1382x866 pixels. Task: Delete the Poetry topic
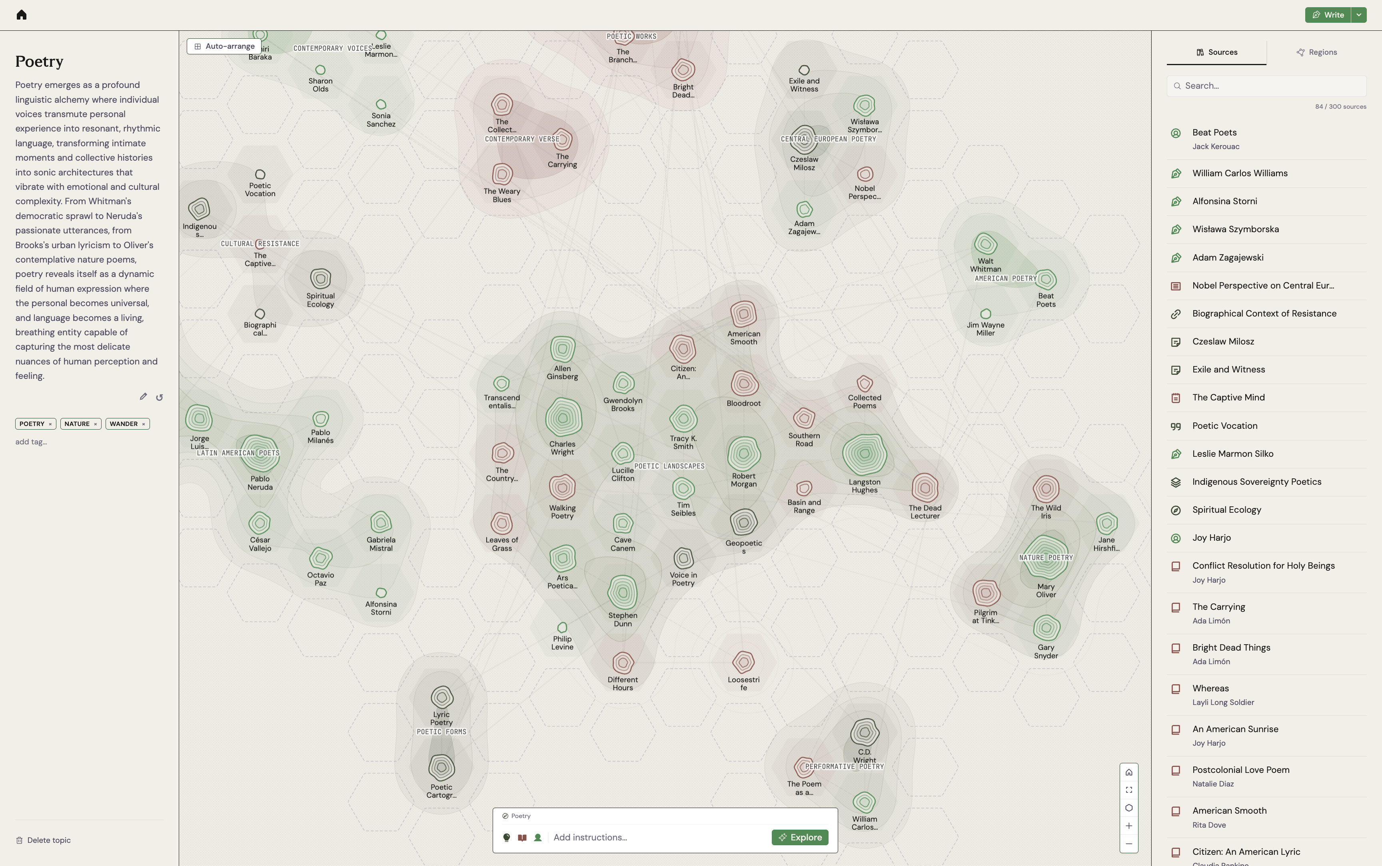point(44,840)
